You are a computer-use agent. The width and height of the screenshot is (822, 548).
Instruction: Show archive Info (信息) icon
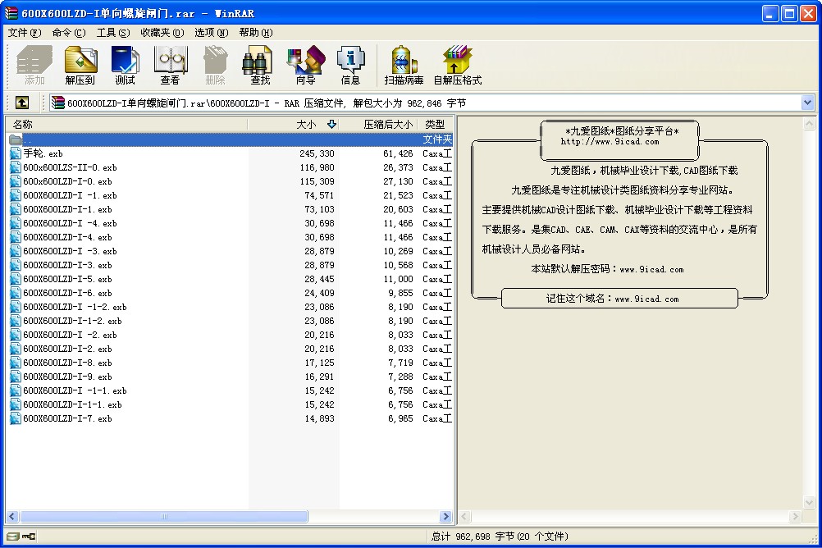click(x=350, y=66)
